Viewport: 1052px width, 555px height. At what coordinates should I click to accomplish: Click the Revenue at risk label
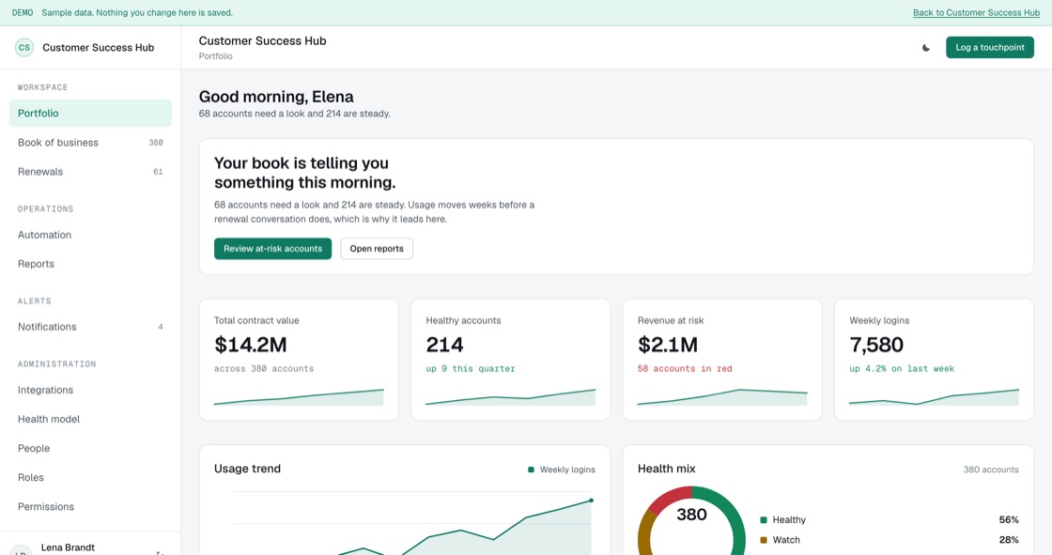(671, 321)
